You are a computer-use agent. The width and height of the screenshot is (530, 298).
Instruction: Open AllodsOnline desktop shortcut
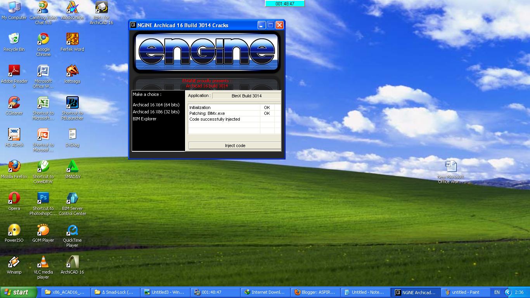pos(72,10)
